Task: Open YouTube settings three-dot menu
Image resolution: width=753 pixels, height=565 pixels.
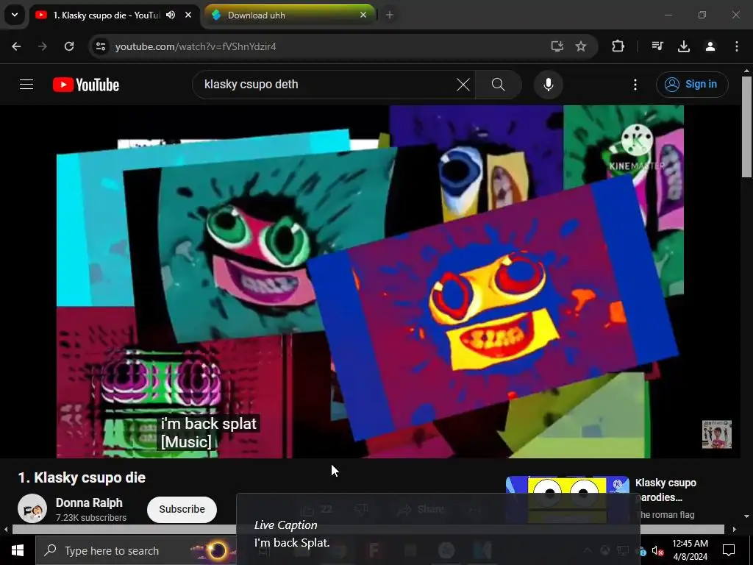Action: click(x=635, y=85)
